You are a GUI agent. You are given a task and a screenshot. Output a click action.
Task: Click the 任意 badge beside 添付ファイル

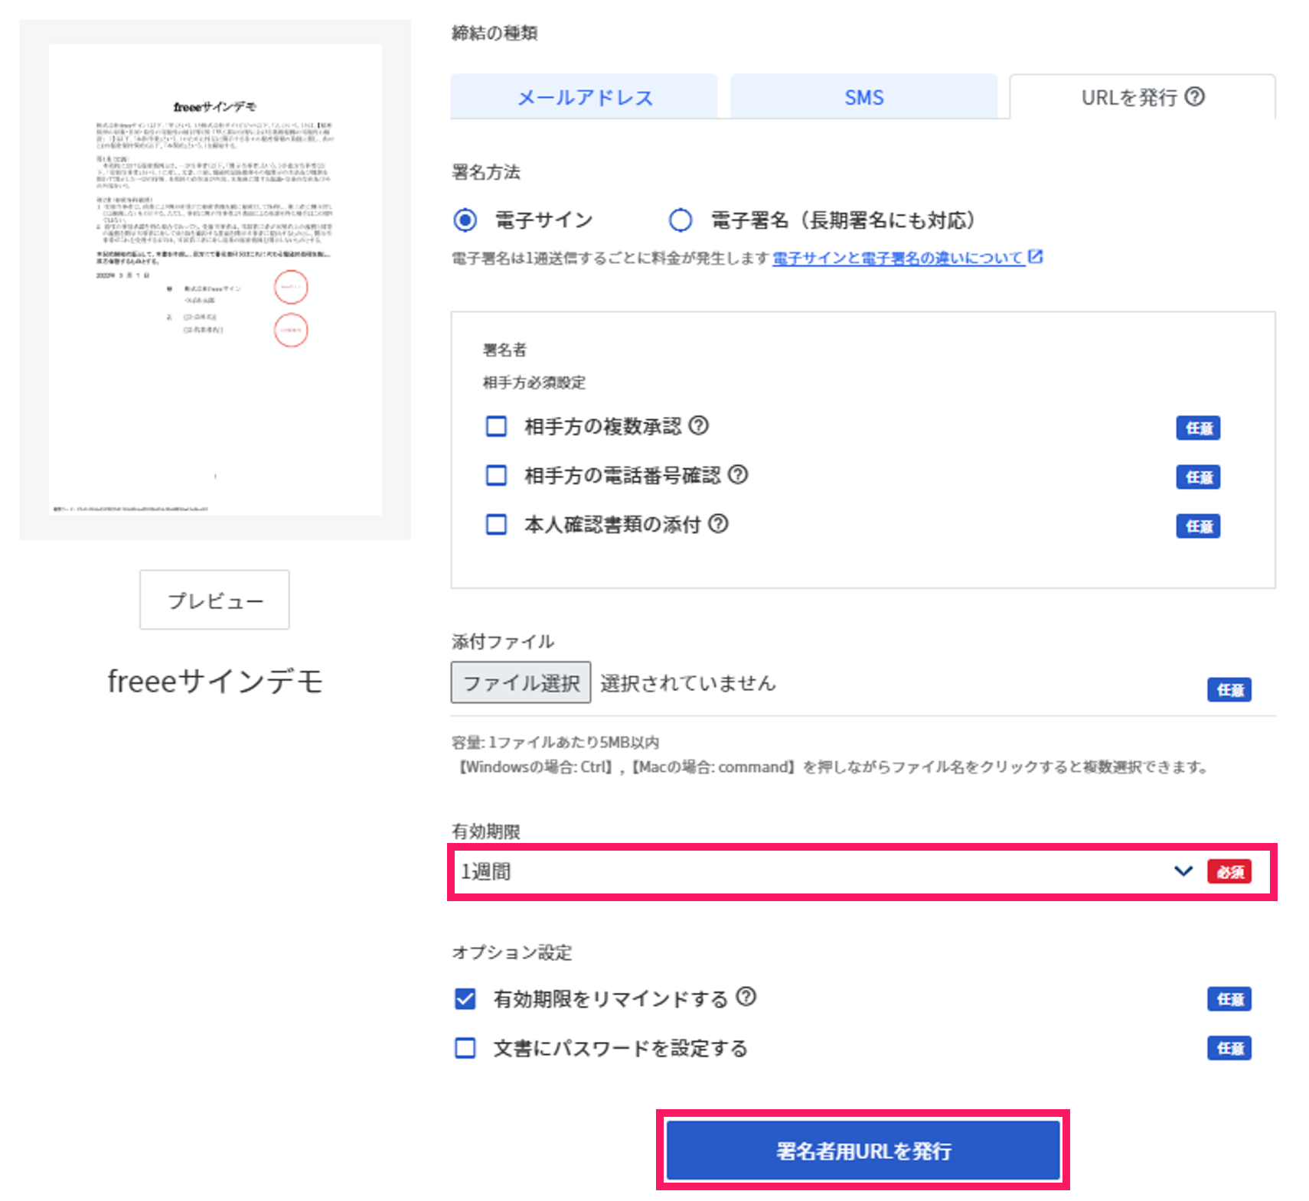tap(1229, 689)
